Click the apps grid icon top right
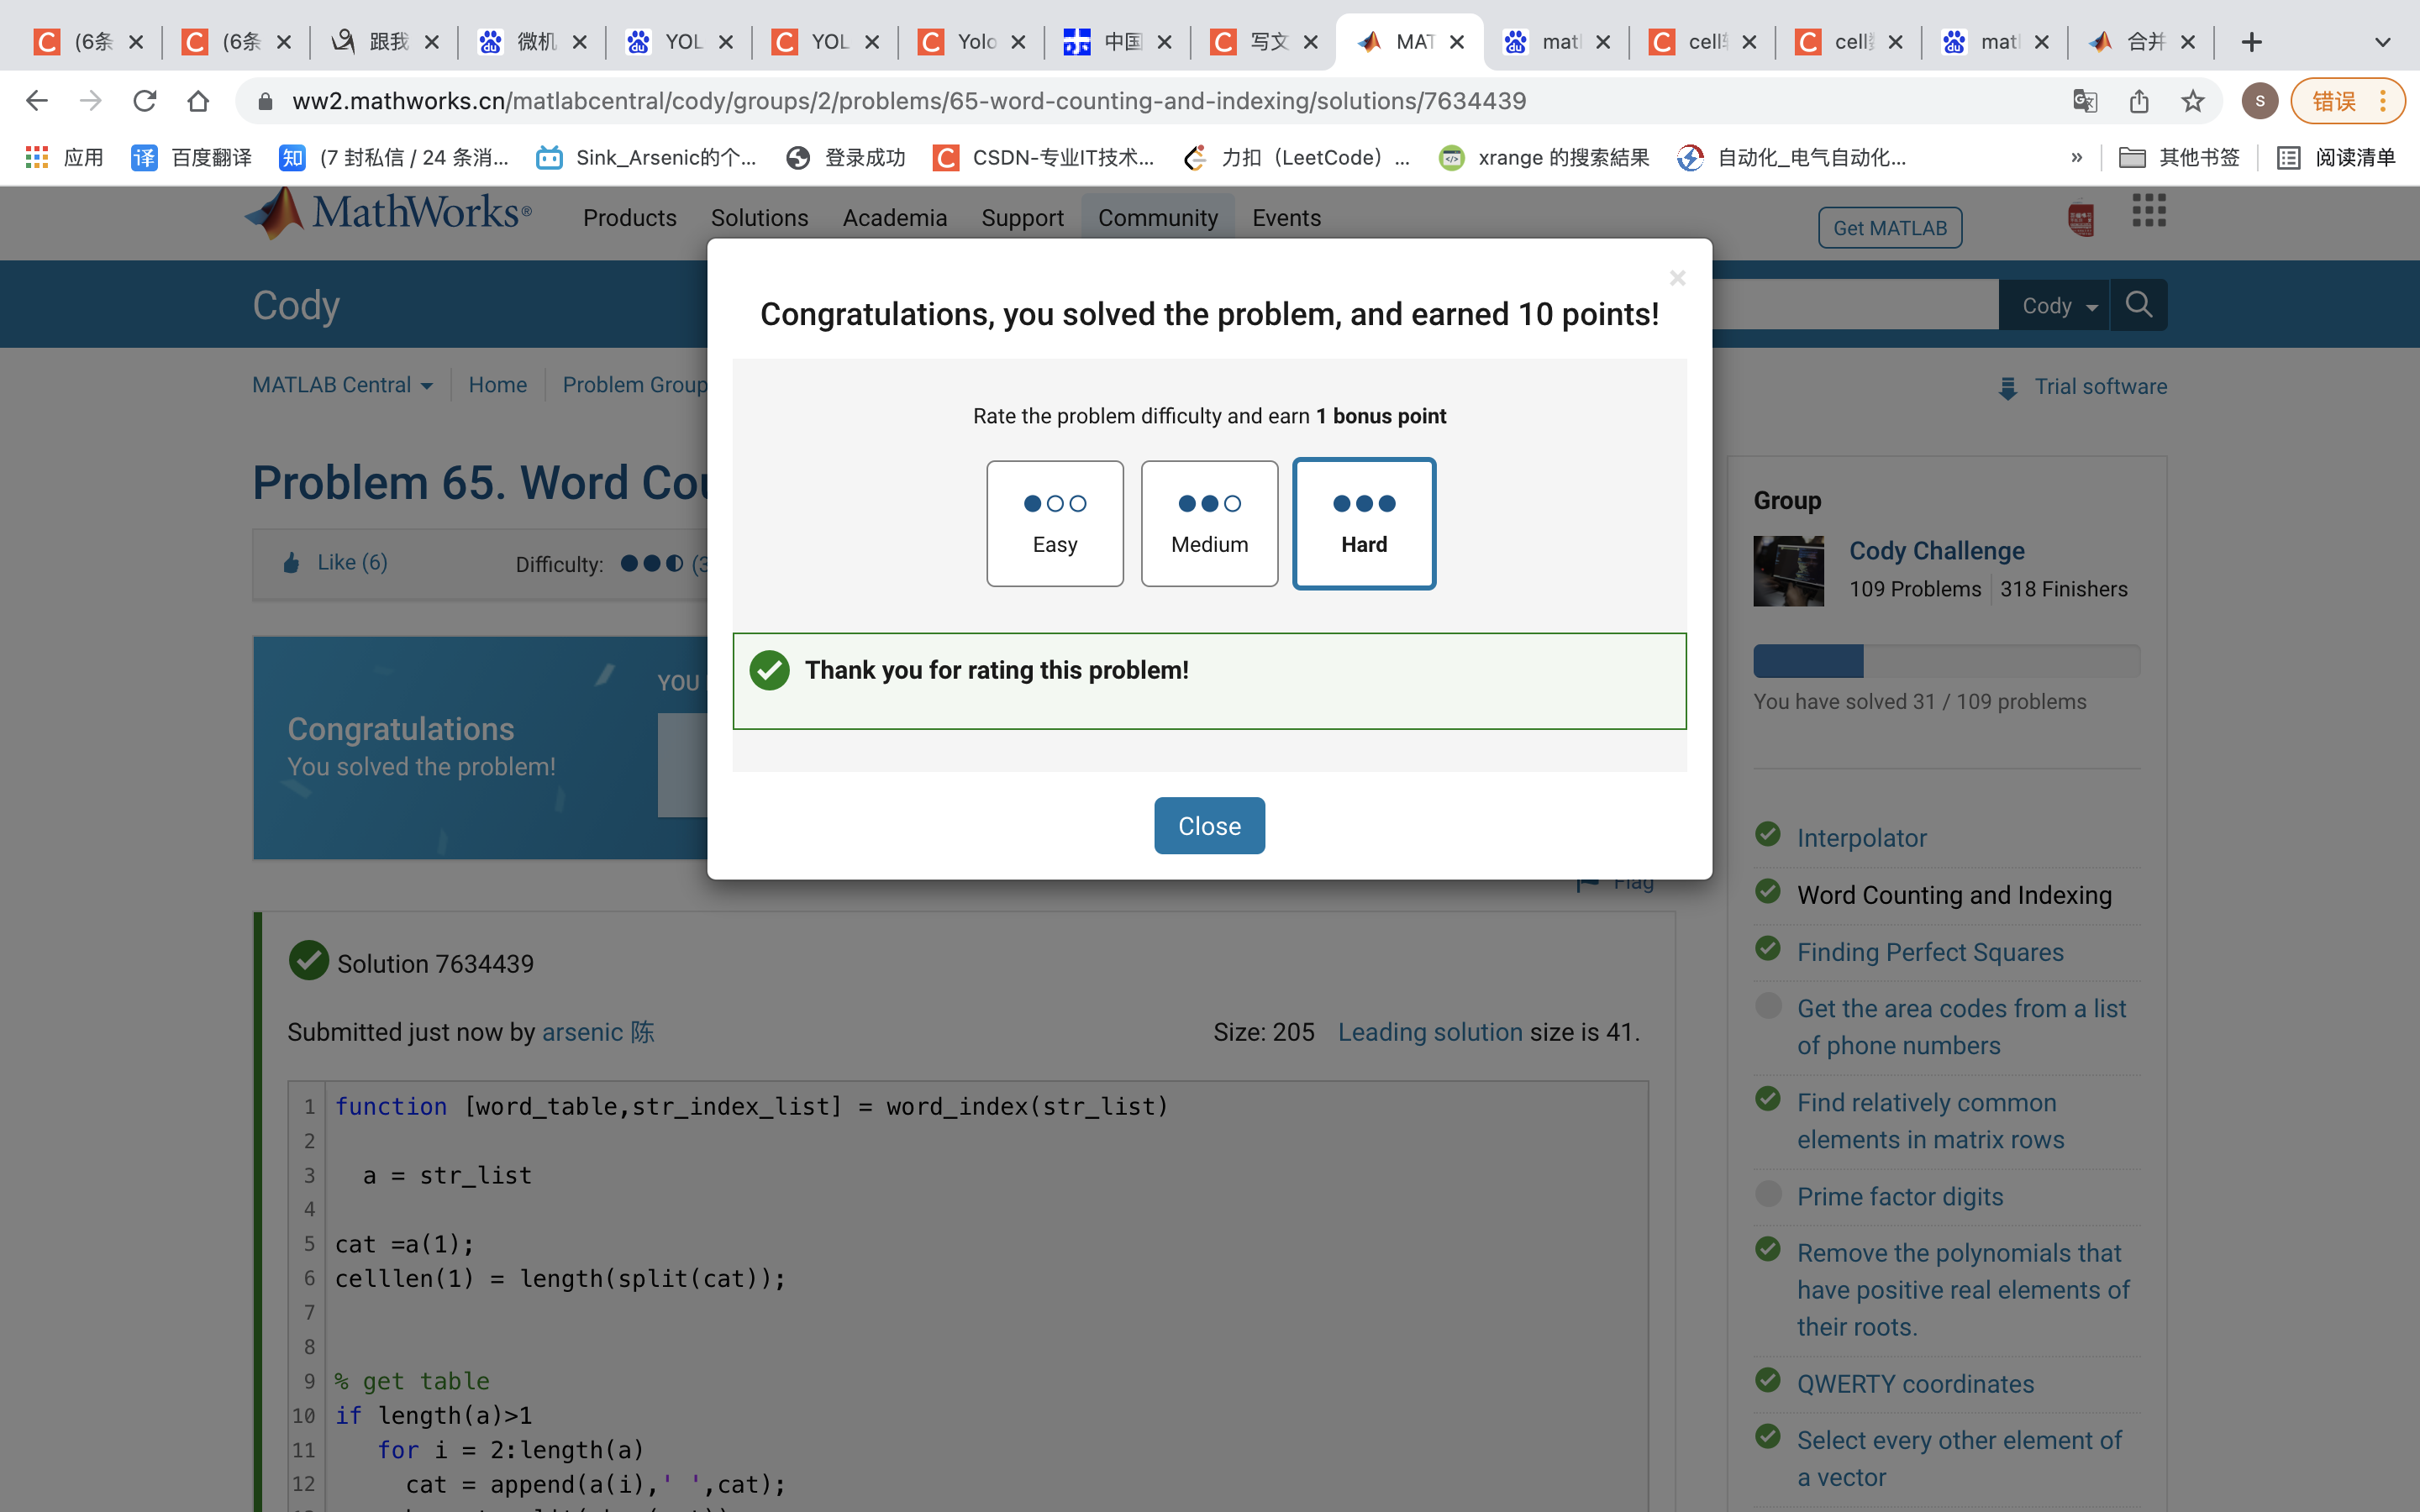Image resolution: width=2420 pixels, height=1512 pixels. (2148, 210)
